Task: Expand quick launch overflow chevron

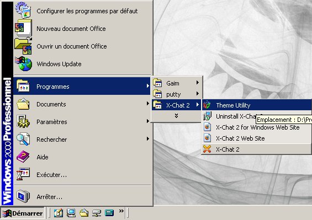Action: [121, 211]
